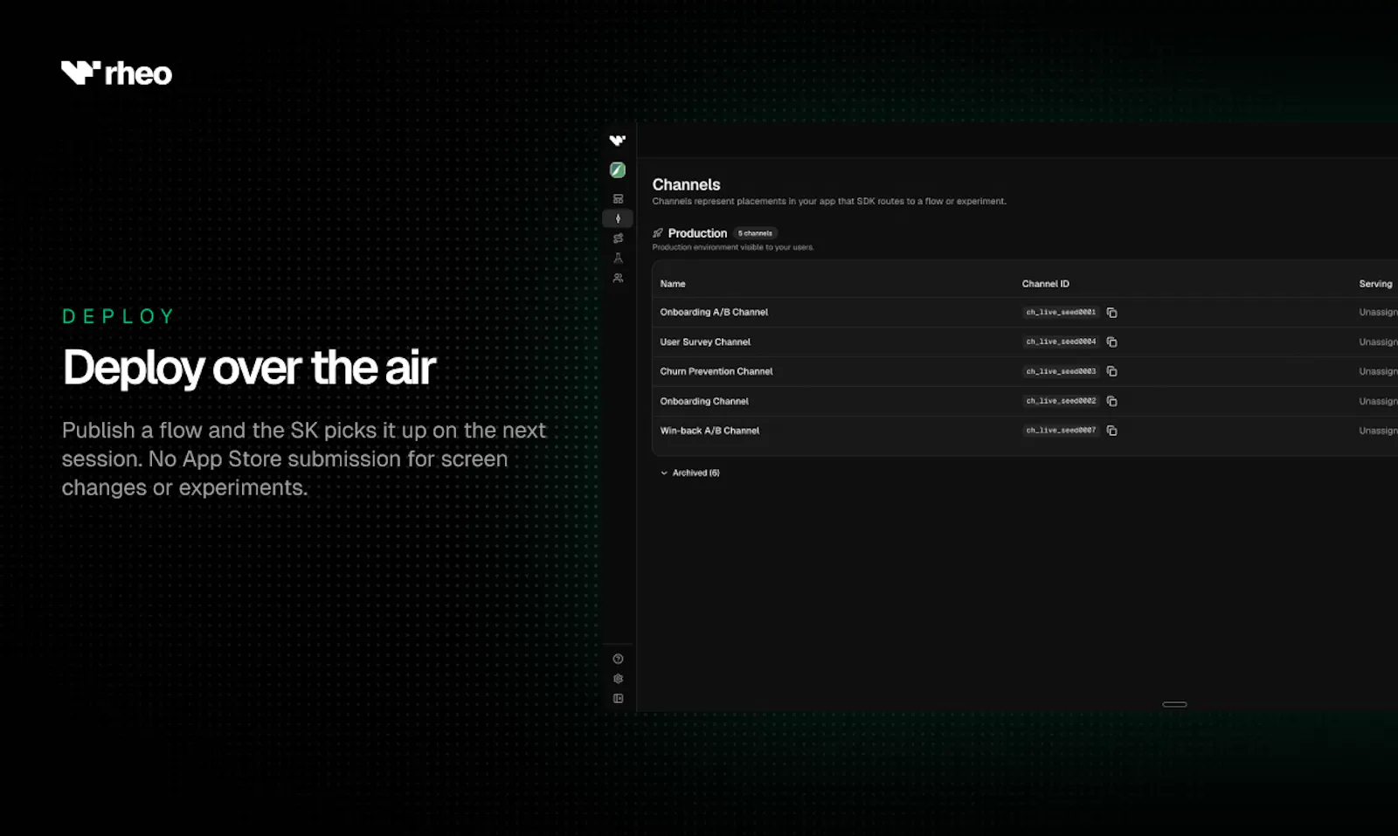
Task: Open the User Survey Channel row
Action: pos(1025,342)
